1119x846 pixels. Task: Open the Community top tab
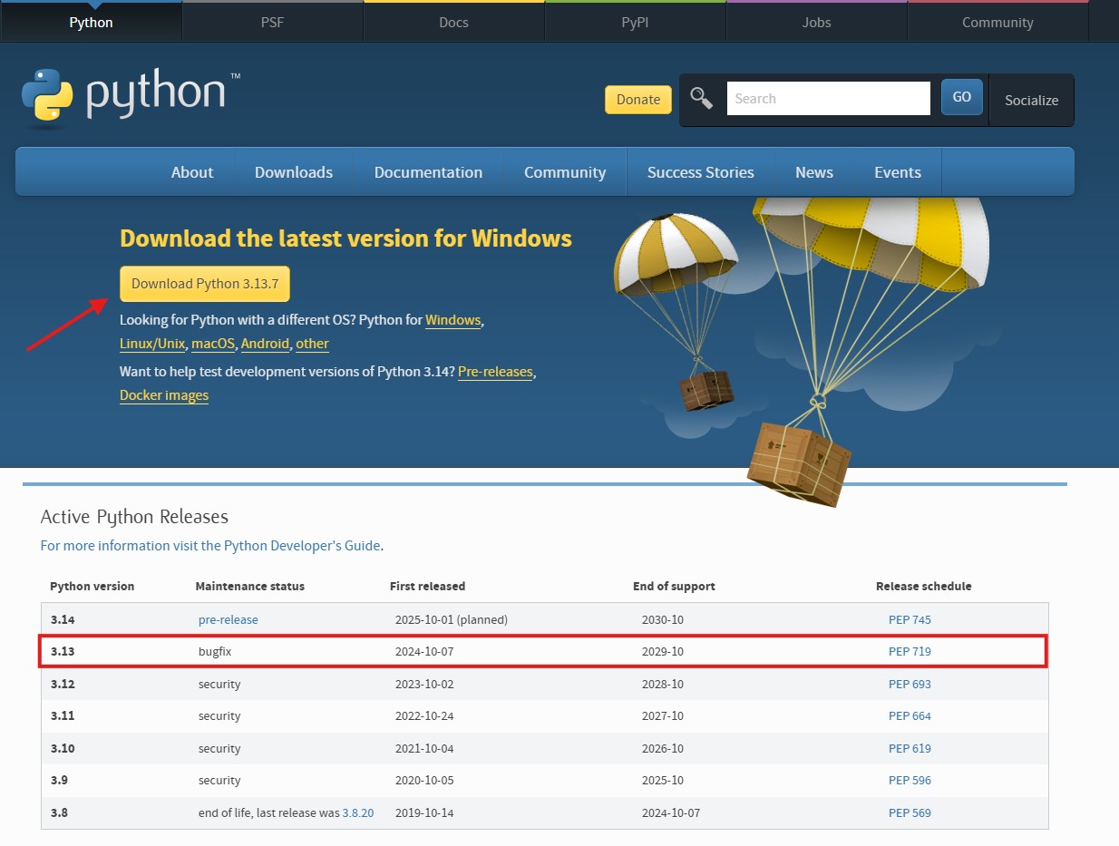click(x=997, y=22)
